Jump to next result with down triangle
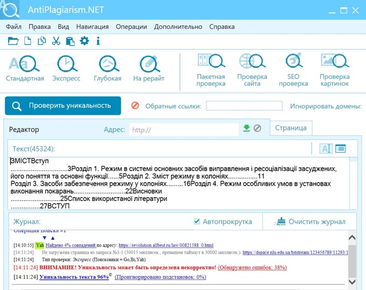The width and height of the screenshot is (366, 290). click(x=45, y=238)
